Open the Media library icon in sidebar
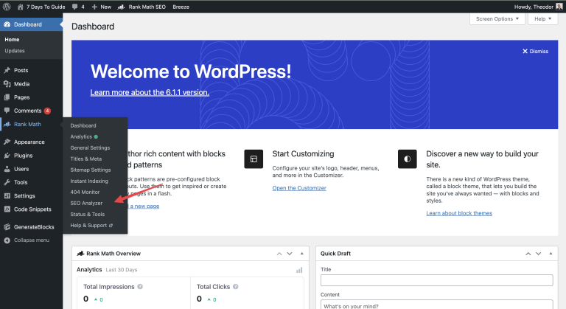Viewport: 566px width, 309px height. [7, 83]
